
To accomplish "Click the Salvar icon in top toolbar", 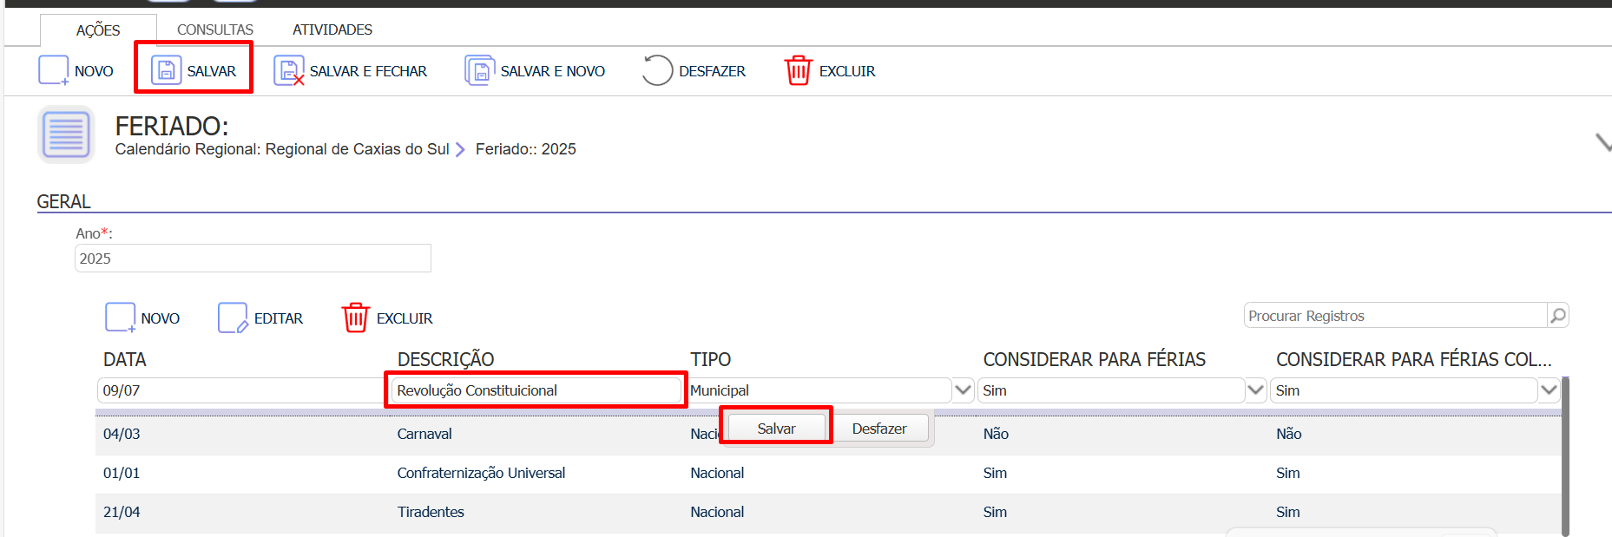I will pyautogui.click(x=166, y=70).
